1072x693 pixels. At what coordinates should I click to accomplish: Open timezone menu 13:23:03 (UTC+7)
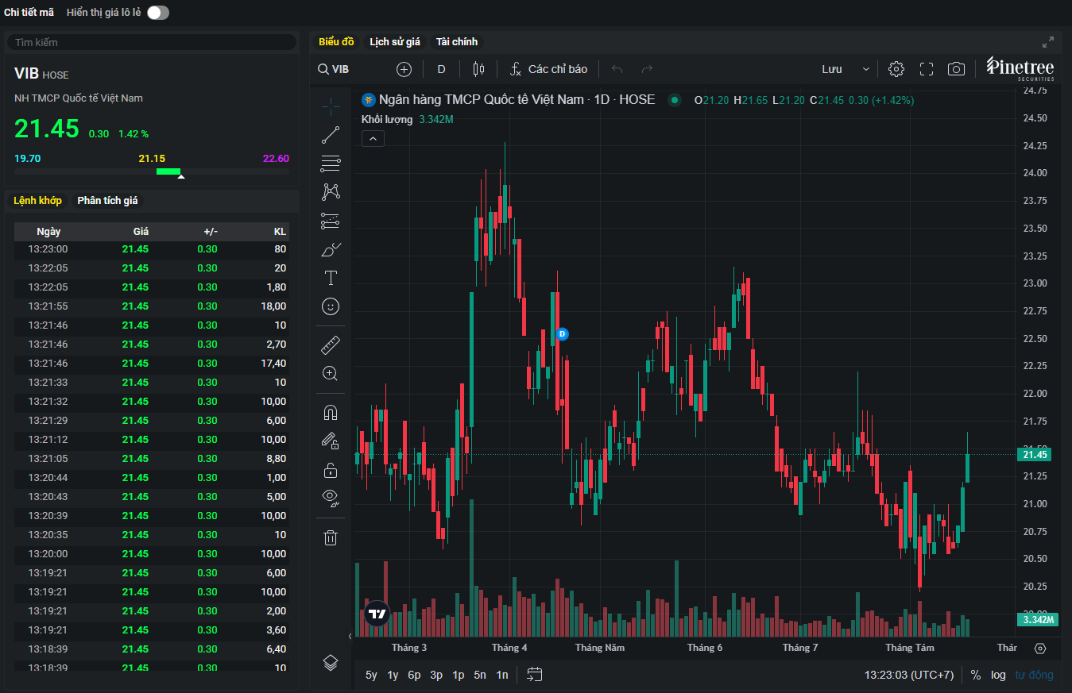point(909,675)
